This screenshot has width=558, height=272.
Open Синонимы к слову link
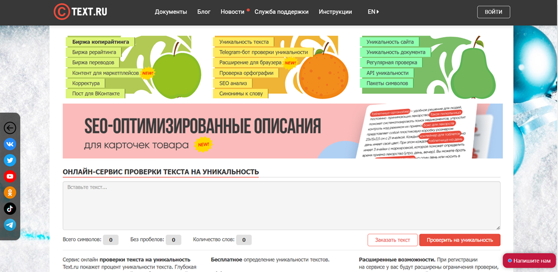[x=241, y=93]
